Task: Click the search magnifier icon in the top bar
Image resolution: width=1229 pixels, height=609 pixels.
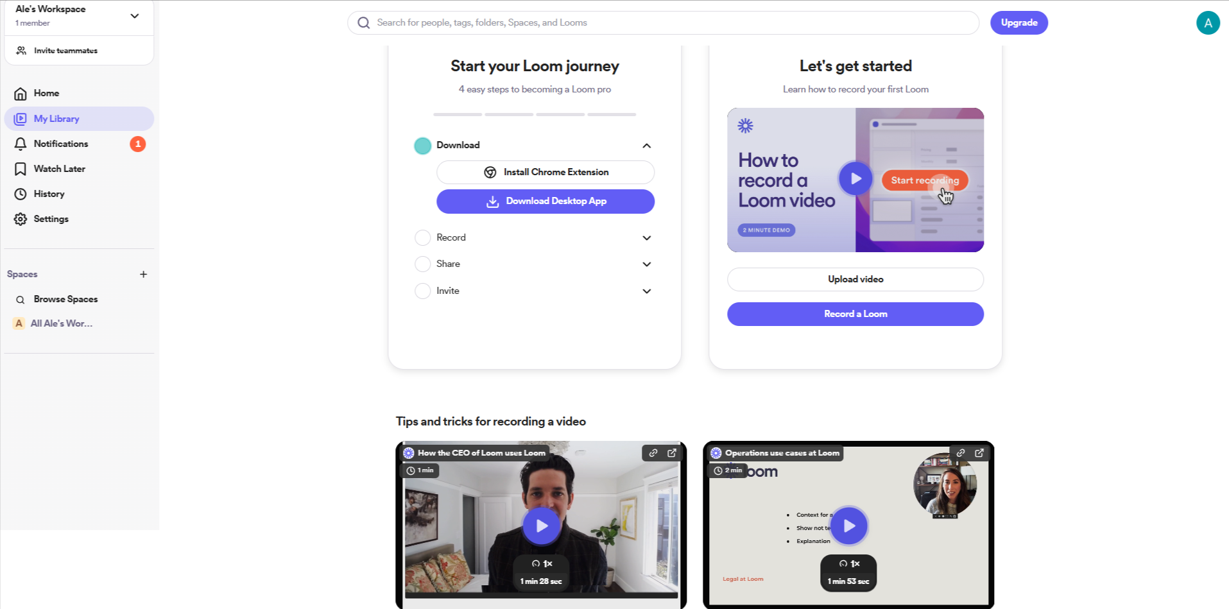Action: coord(364,23)
